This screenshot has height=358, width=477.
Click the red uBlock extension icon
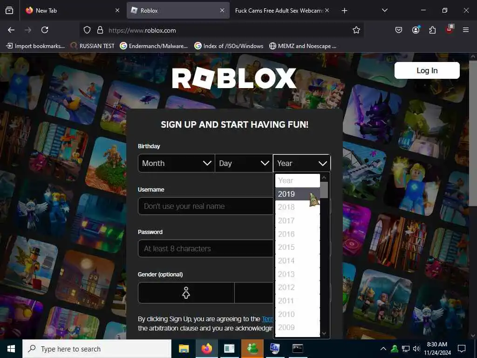[450, 29]
